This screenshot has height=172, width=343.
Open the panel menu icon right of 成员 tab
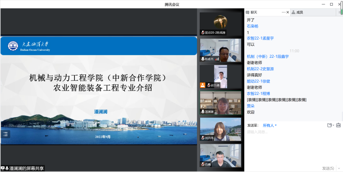340,13
